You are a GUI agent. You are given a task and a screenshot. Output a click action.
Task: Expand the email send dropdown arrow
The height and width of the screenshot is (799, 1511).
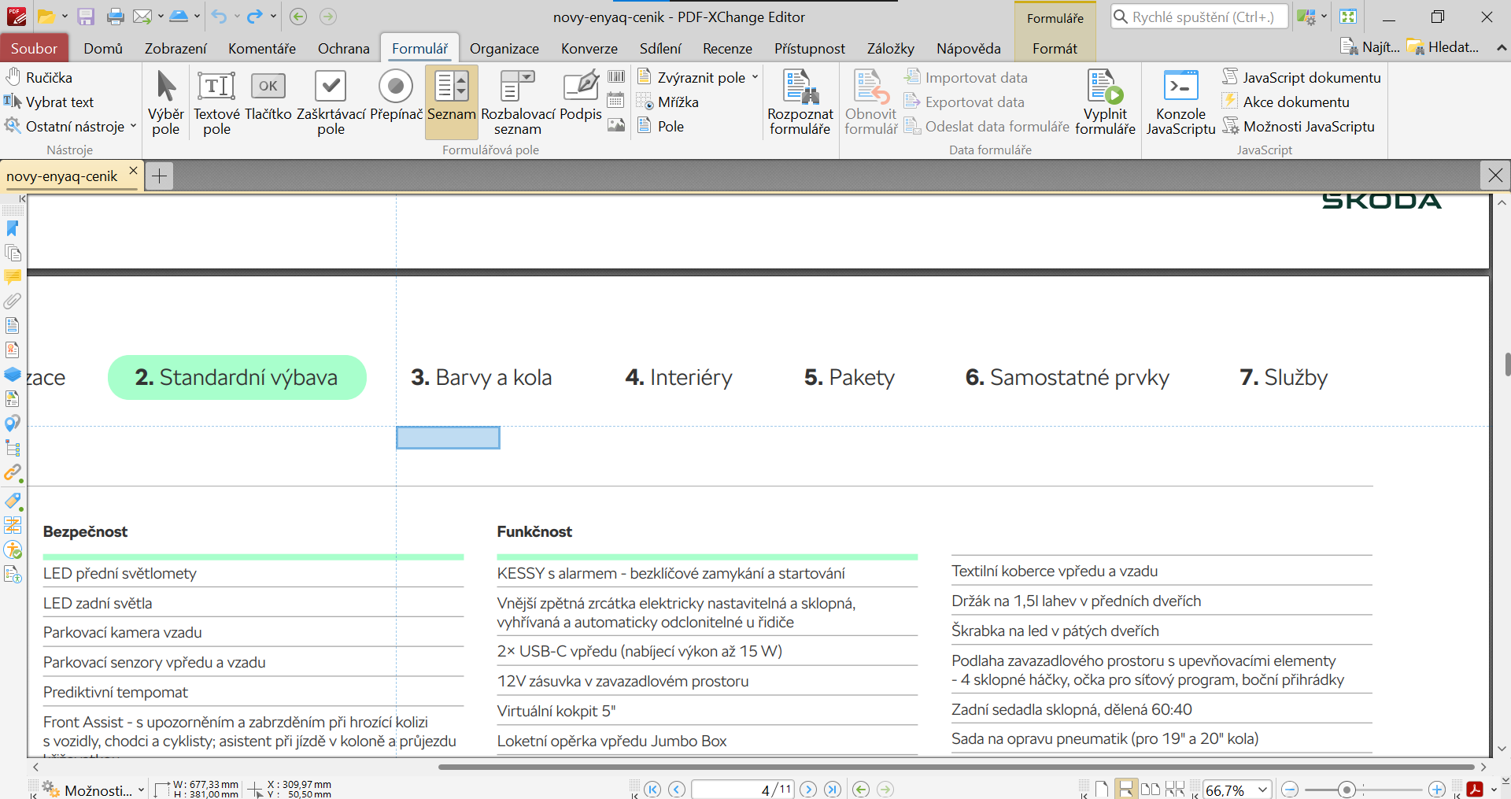[161, 17]
